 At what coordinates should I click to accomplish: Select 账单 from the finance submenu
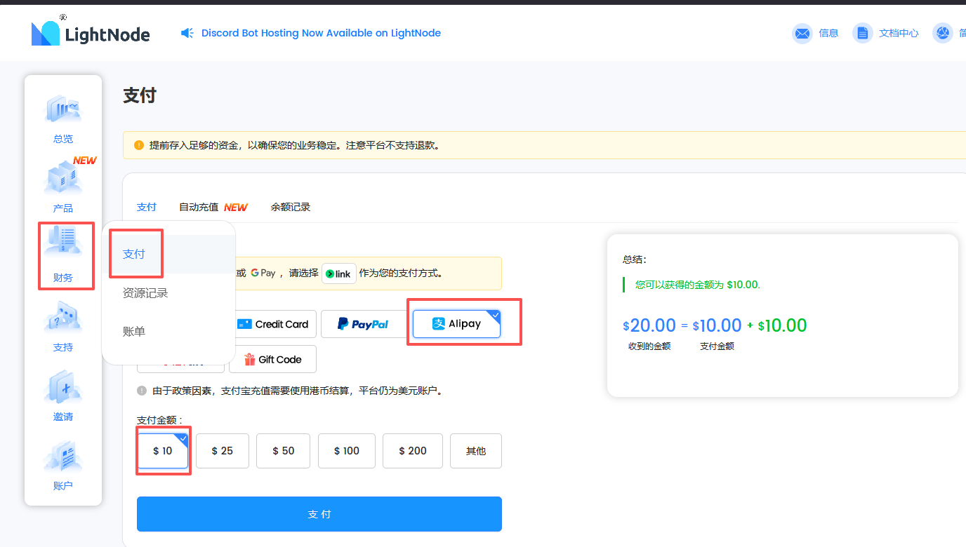tap(135, 331)
